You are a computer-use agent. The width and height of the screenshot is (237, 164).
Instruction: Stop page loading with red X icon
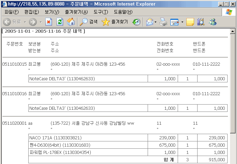(49, 22)
